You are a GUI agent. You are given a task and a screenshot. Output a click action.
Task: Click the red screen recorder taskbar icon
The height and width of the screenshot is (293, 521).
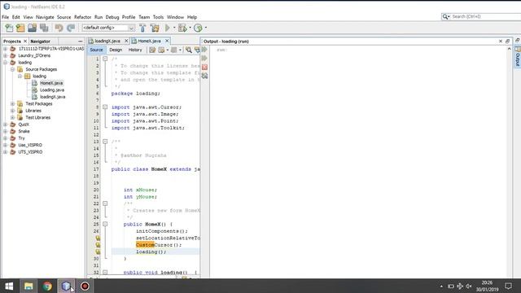pyautogui.click(x=85, y=286)
